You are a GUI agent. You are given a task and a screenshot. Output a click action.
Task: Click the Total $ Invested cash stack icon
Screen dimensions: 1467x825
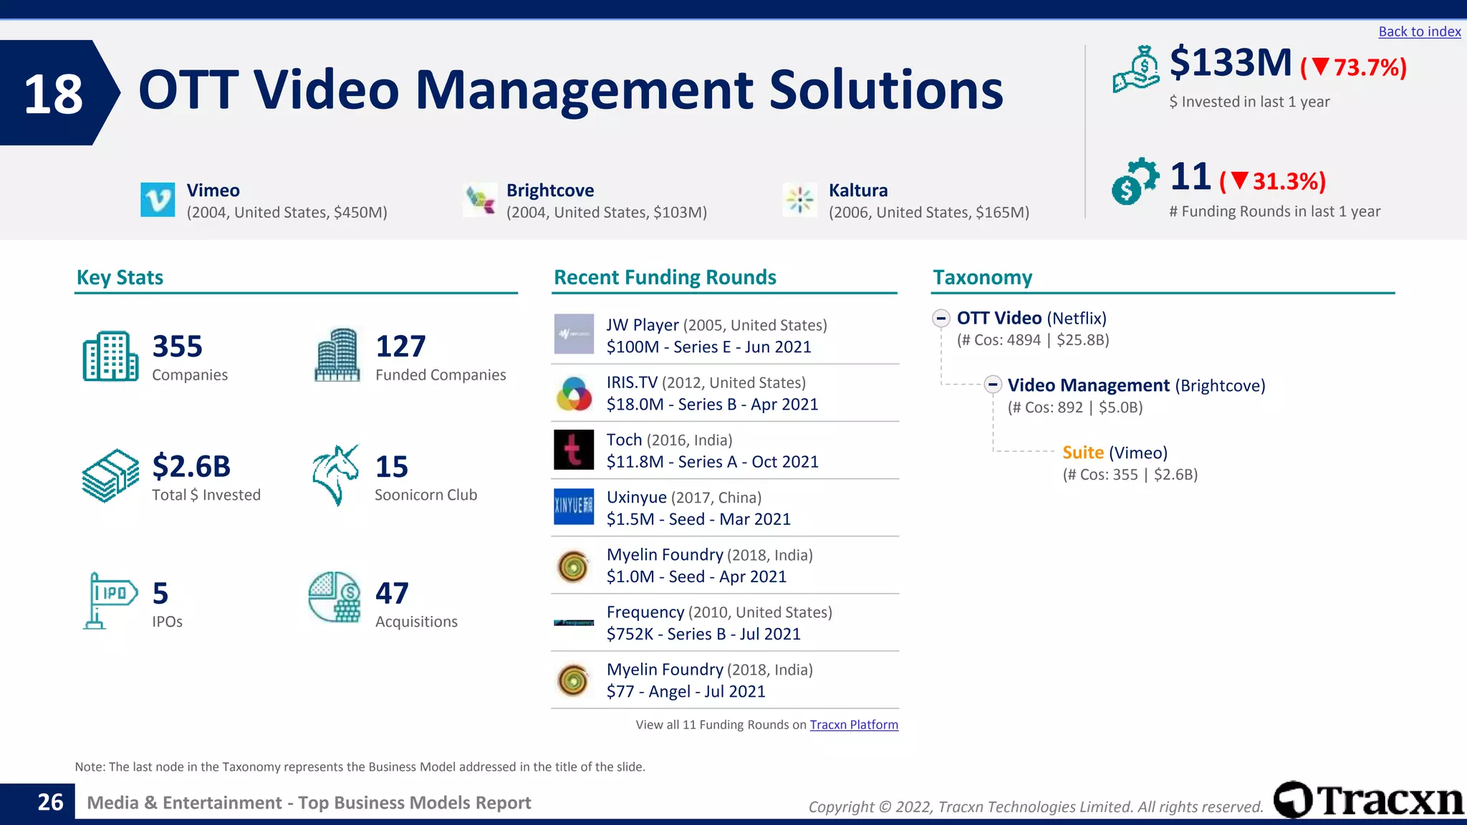[110, 476]
